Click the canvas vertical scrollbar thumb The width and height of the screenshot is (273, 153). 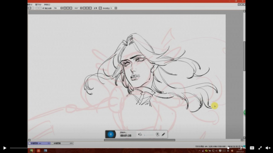[244, 56]
